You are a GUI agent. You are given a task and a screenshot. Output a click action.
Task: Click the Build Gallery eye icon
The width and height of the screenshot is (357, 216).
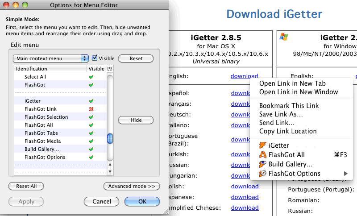coord(262,164)
